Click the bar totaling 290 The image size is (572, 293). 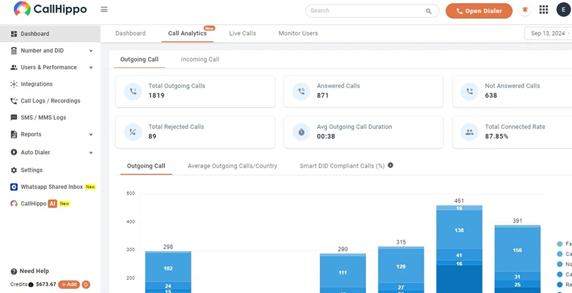point(343,274)
